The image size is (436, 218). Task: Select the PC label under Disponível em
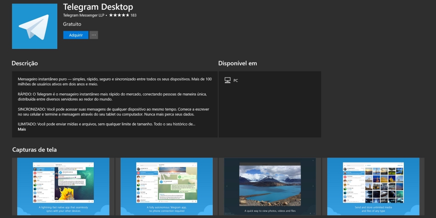click(x=236, y=81)
